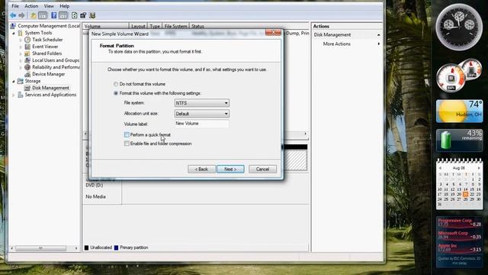488x275 pixels.
Task: Click the Forward arrow toolbar icon
Action: tap(21, 15)
